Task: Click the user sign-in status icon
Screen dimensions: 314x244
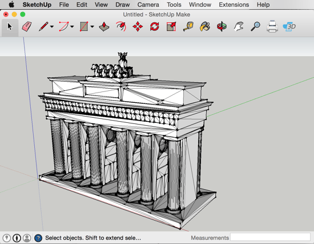Action: (x=27, y=238)
